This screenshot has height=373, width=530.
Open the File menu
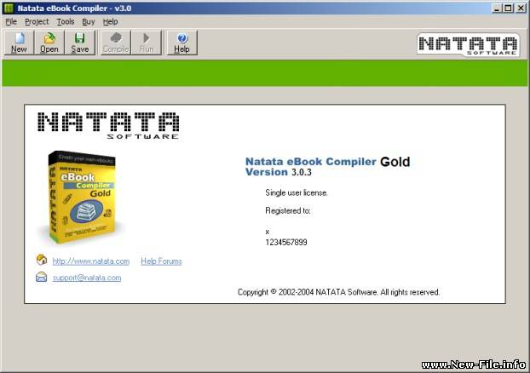click(11, 22)
